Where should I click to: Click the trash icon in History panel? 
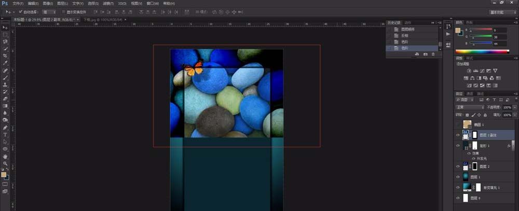click(433, 54)
